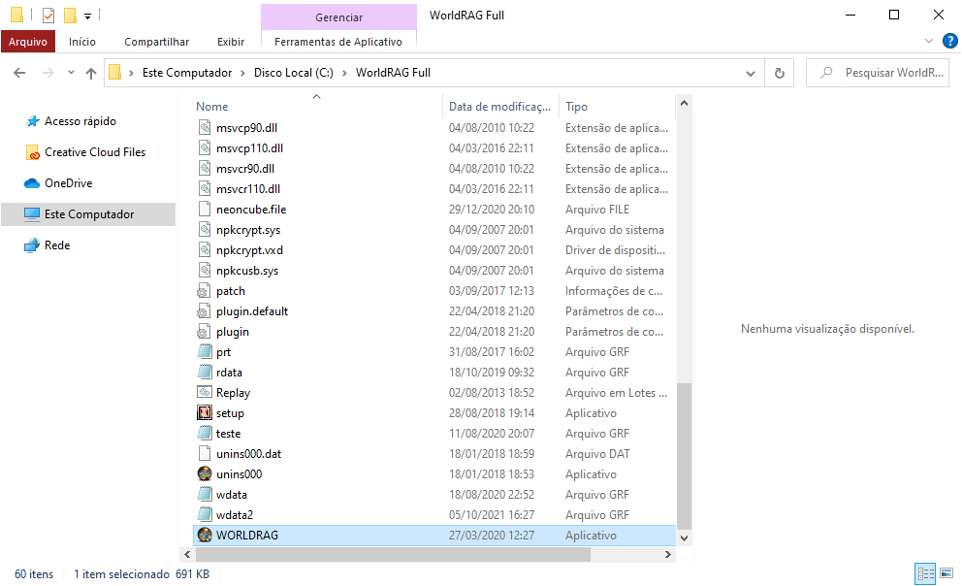Select the plugin file name

click(233, 332)
